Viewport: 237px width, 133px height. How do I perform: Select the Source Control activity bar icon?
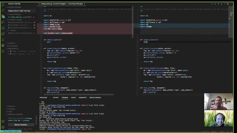3,16
